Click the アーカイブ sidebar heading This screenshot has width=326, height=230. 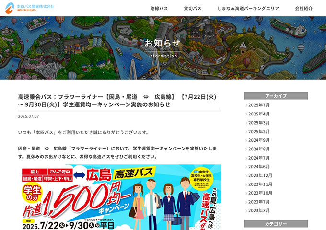coord(276,96)
